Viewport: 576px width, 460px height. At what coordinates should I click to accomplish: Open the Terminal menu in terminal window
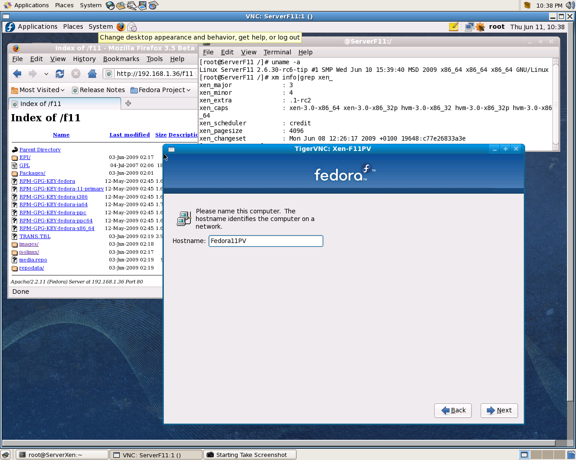tap(277, 52)
